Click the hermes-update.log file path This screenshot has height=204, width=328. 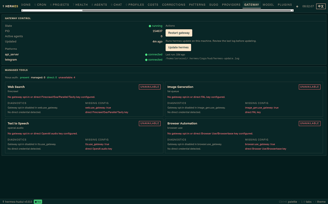pos(202,58)
